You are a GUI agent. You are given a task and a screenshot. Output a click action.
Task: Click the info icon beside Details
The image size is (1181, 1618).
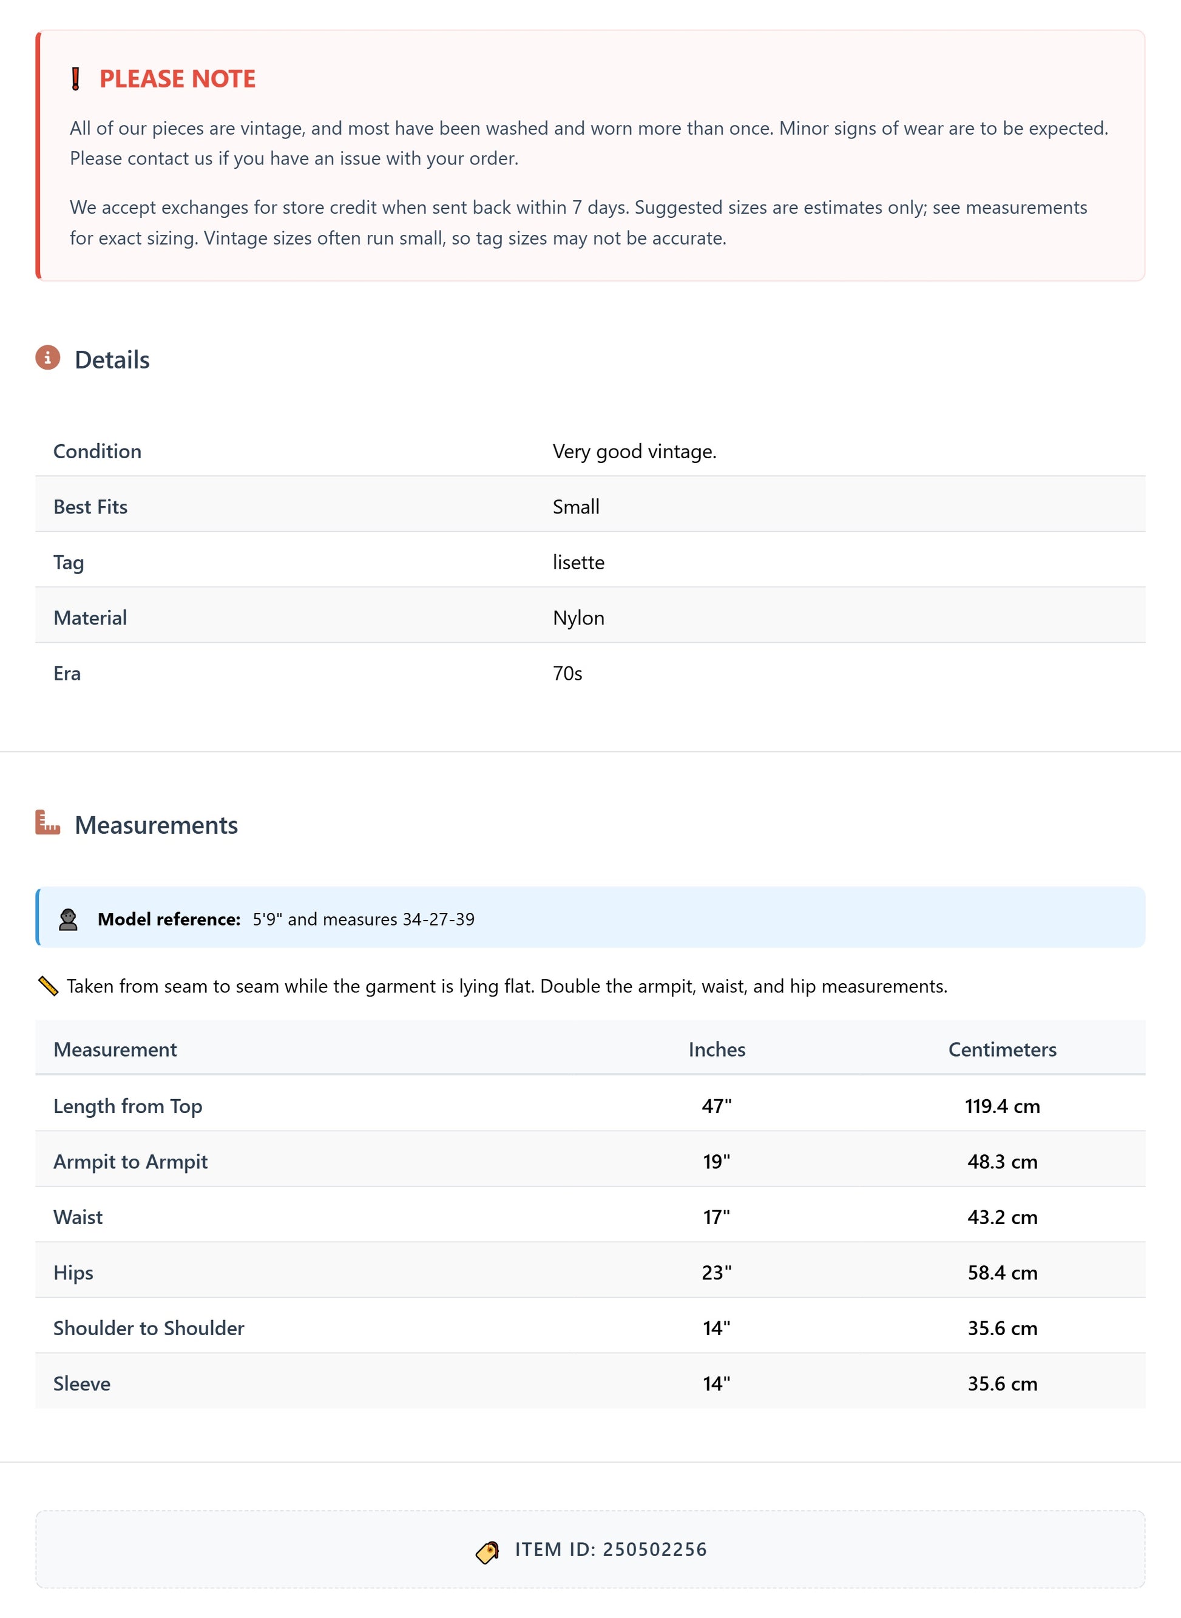pos(48,357)
